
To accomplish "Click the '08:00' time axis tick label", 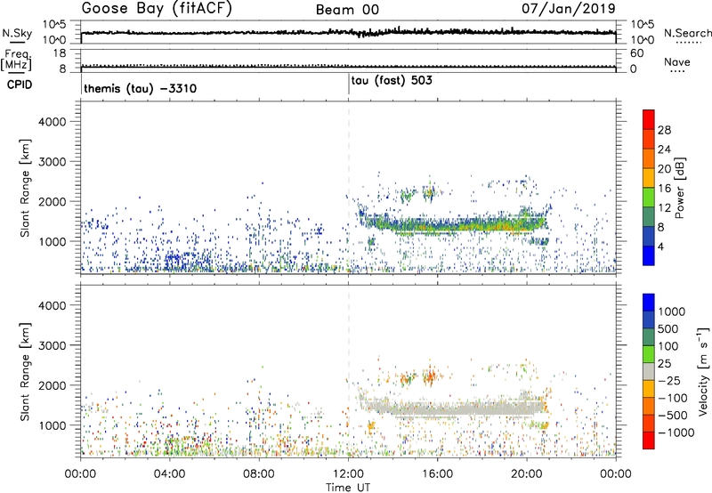I will 259,474.
